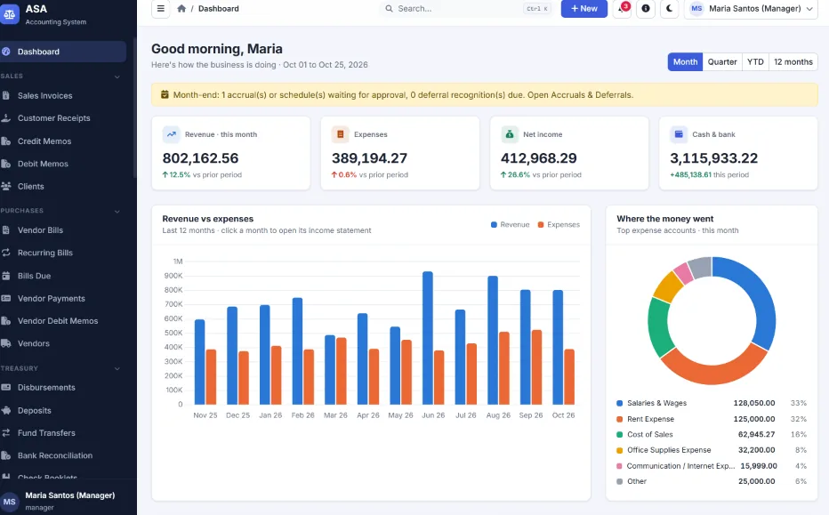Screen dimensions: 829x515
Task: Click Maria Santos profile at sidebar bottom
Action: (x=68, y=500)
